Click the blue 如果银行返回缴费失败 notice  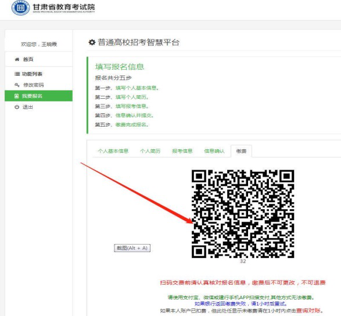coord(241,304)
